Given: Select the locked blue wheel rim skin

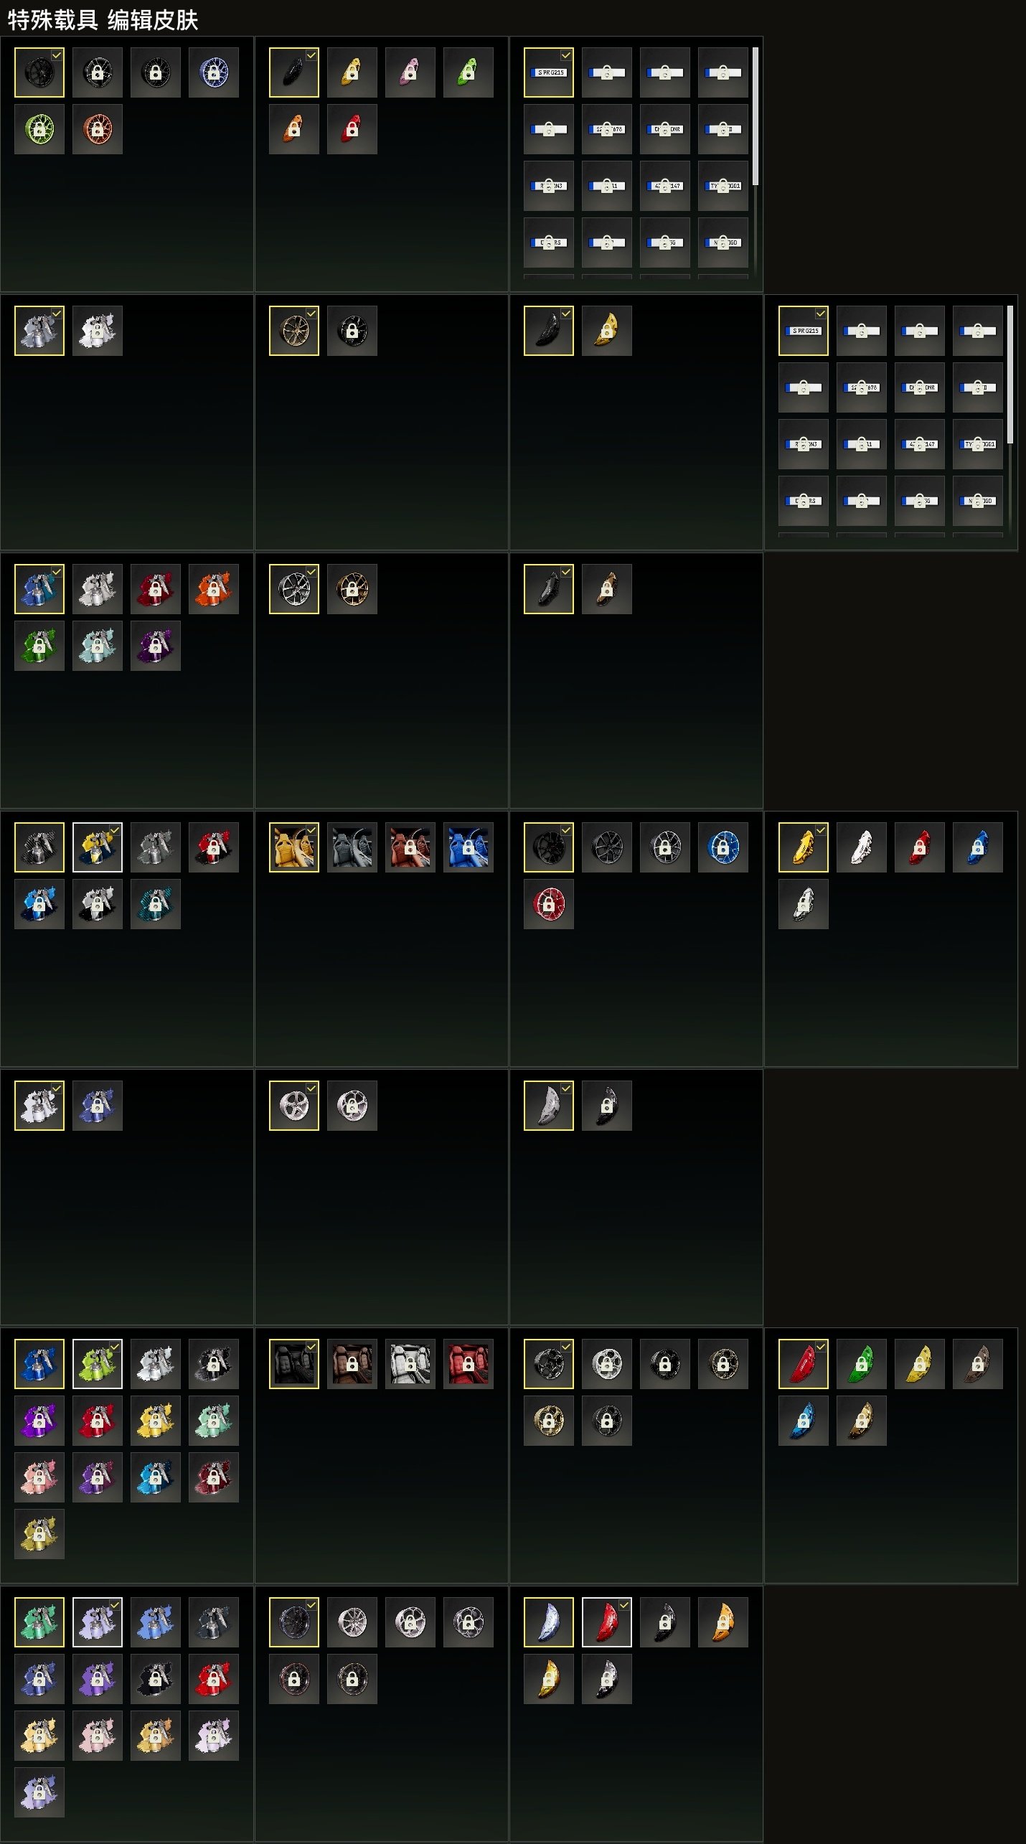Looking at the screenshot, I should tap(214, 72).
